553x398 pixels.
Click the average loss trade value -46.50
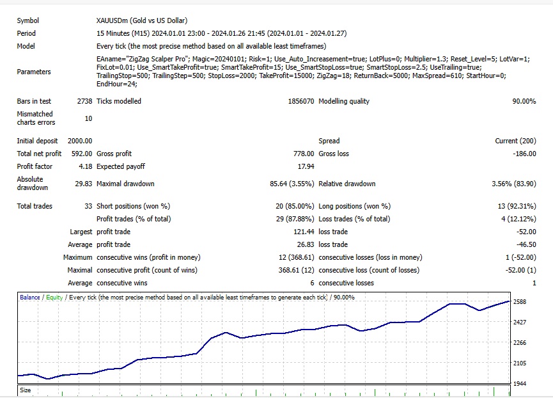526,244
